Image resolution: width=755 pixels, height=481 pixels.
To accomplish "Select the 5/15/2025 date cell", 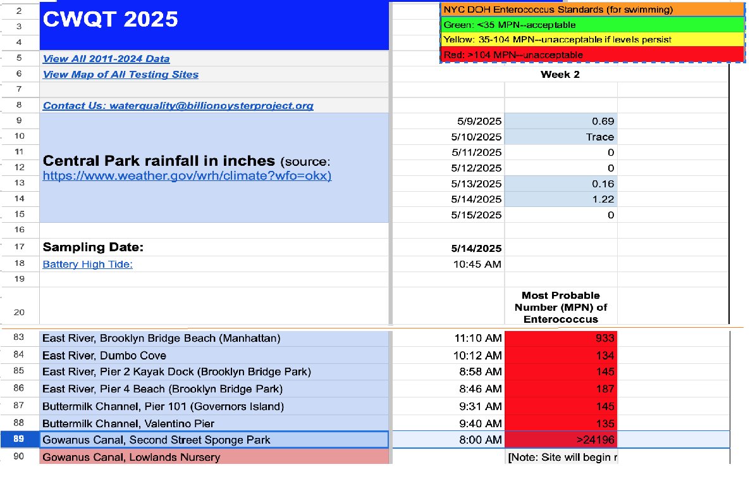I will [x=449, y=215].
